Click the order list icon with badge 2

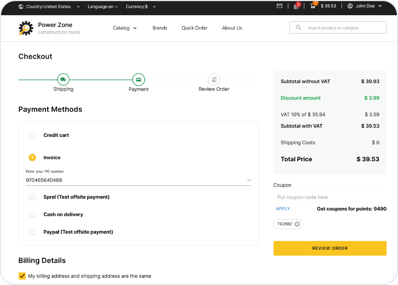(296, 6)
